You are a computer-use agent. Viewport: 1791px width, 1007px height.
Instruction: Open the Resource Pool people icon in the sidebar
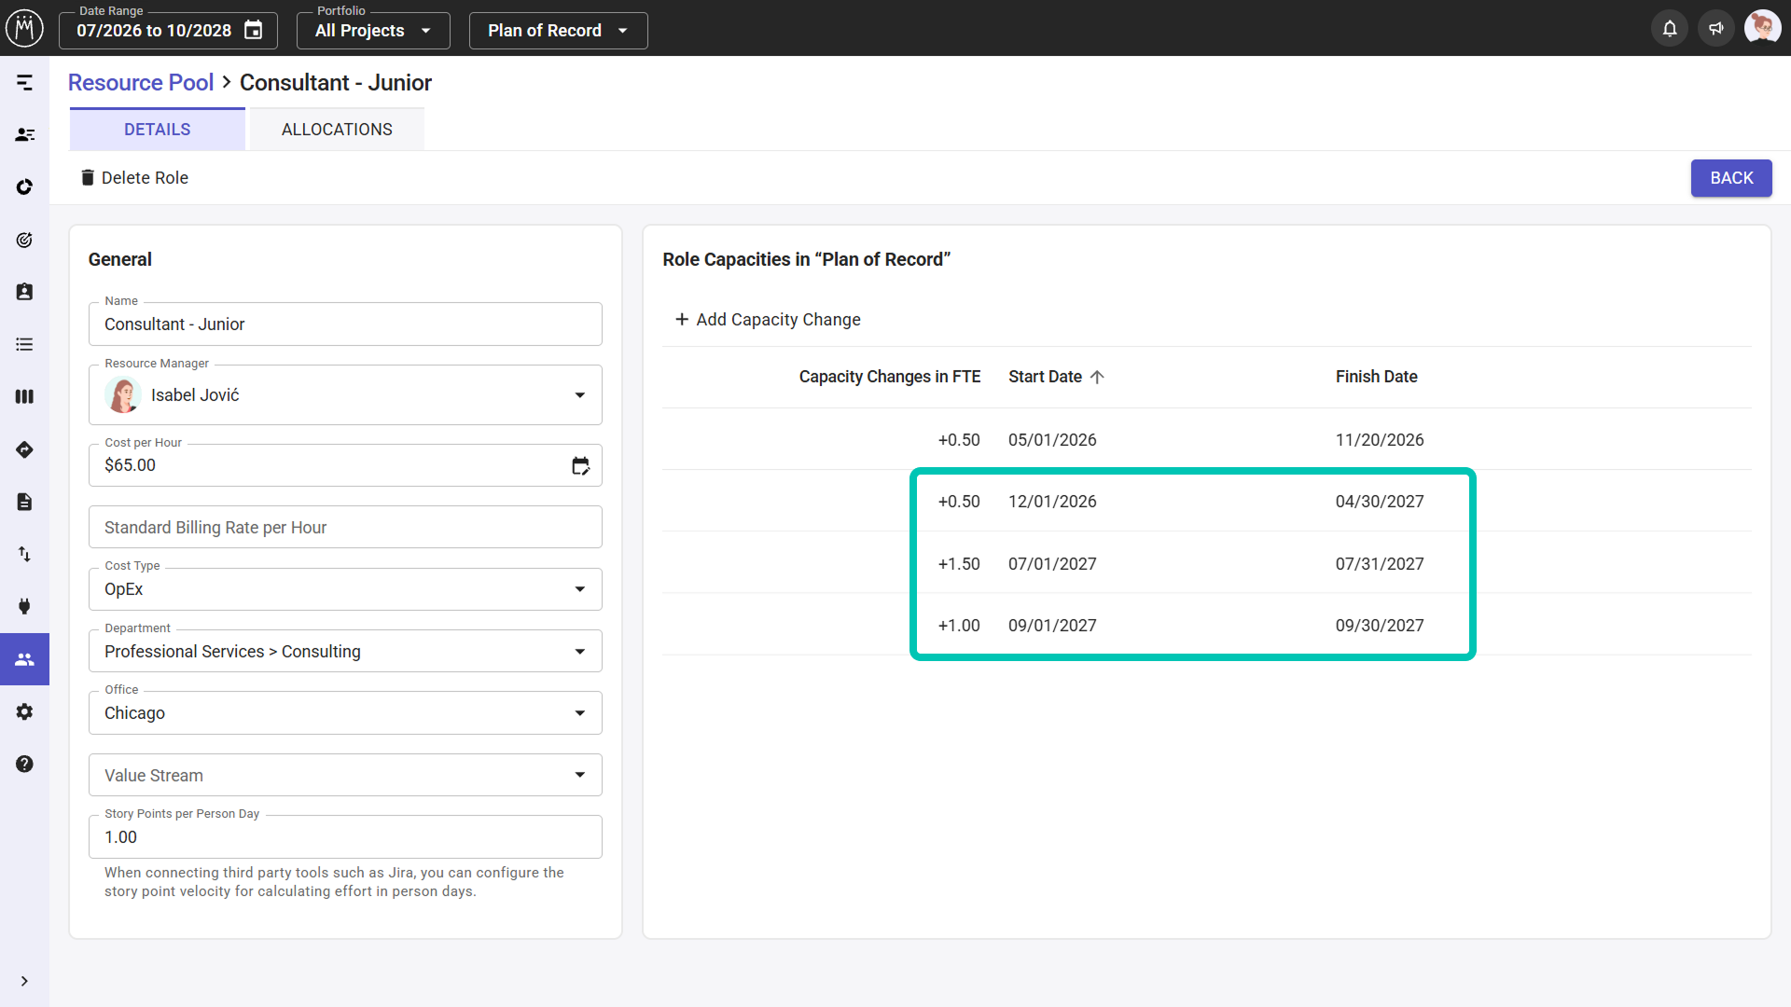coord(25,659)
